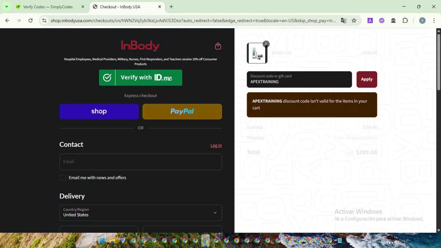
Task: Open the volume control in tray
Action: 411,241
